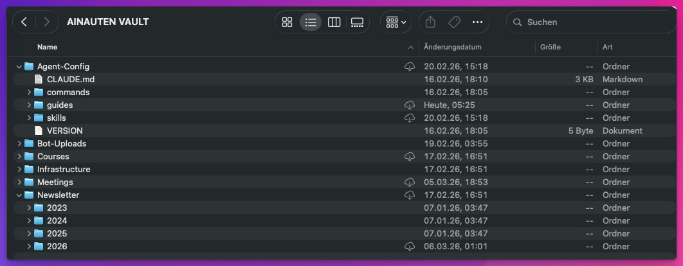Open the more actions ellipsis menu
683x266 pixels.
click(x=477, y=22)
